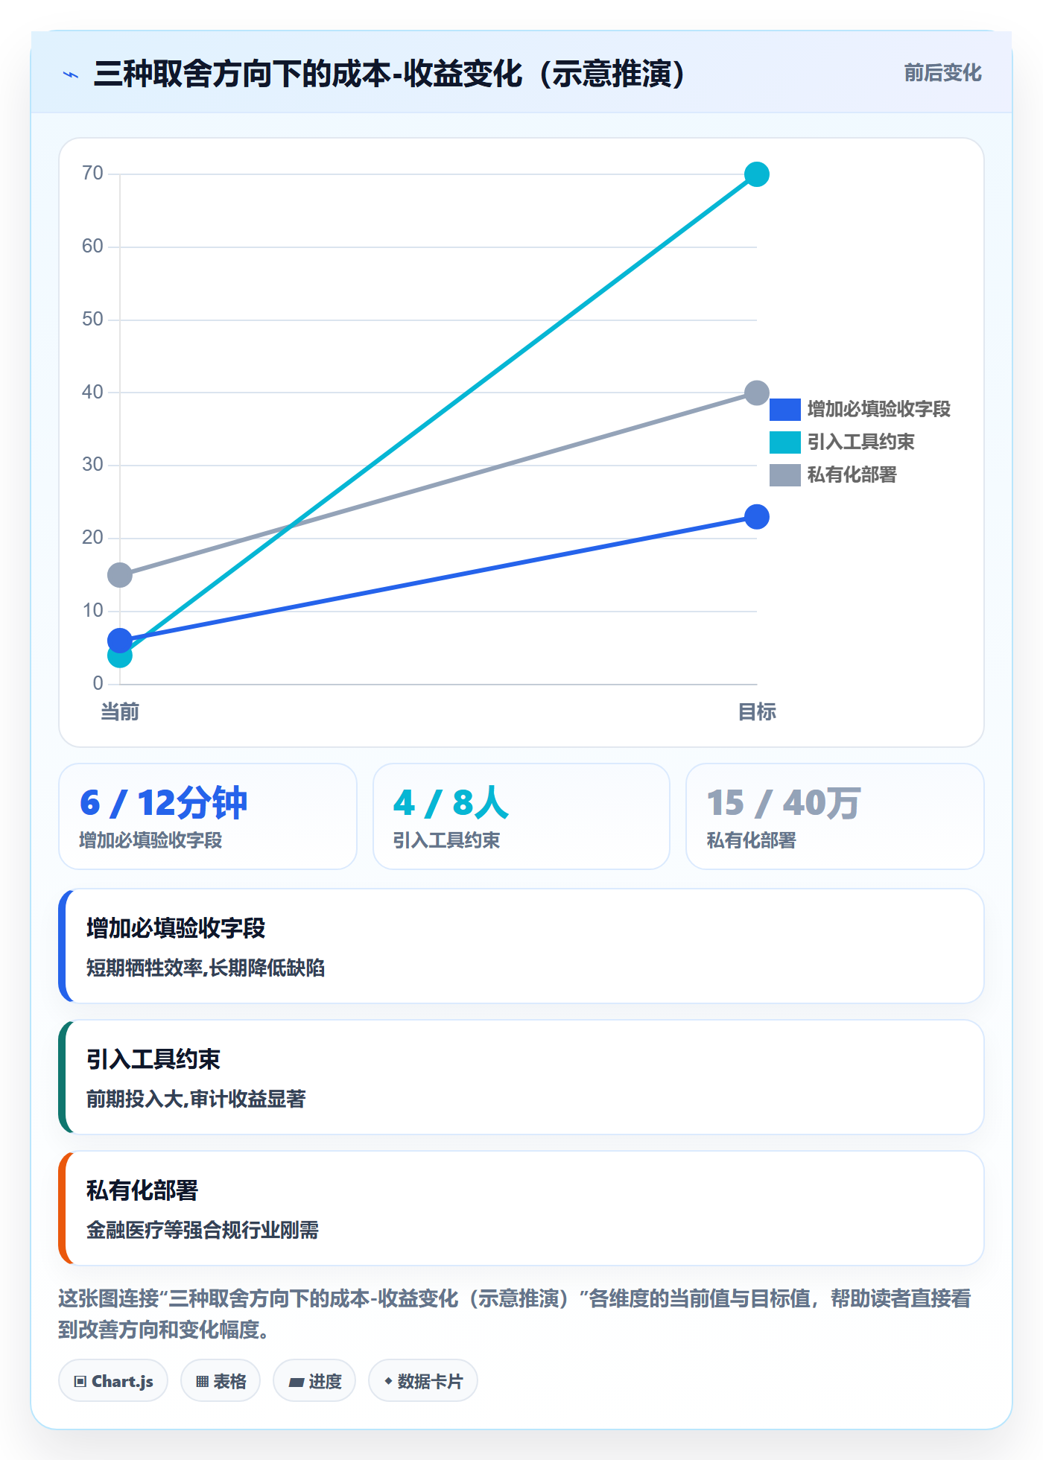Select the 金融医疗等强合规行业刚需 row

521,1208
